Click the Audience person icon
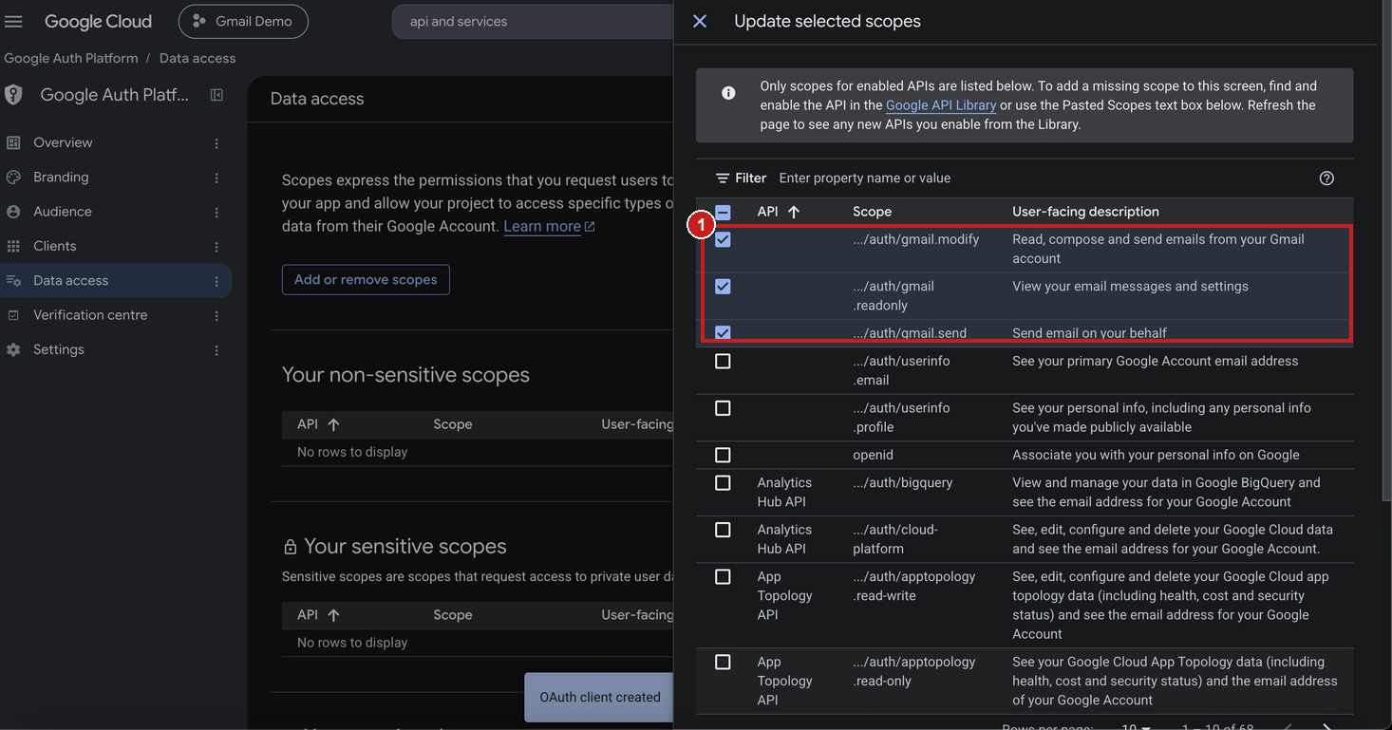This screenshot has width=1392, height=730. pyautogui.click(x=13, y=212)
